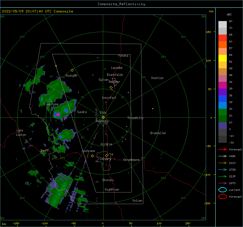
Task: Click the Sylvan label on the map
Action: pos(103,80)
